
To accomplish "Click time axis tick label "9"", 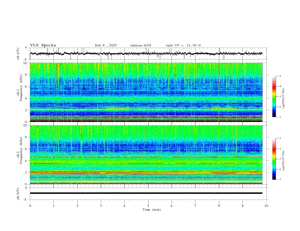I will click(242, 206).
